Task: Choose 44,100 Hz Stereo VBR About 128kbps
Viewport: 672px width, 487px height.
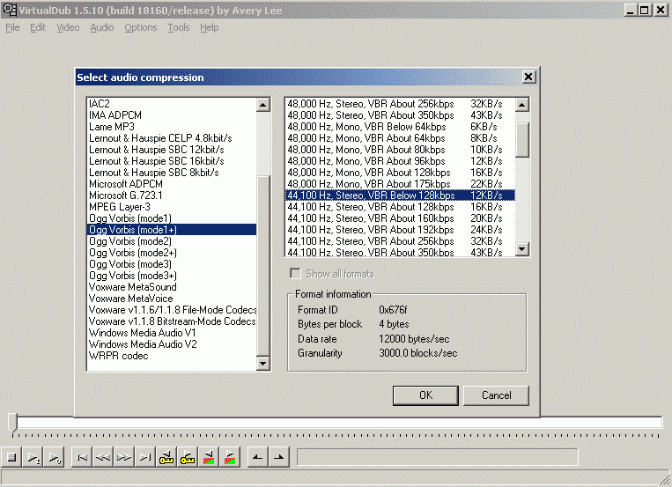Action: [400, 207]
